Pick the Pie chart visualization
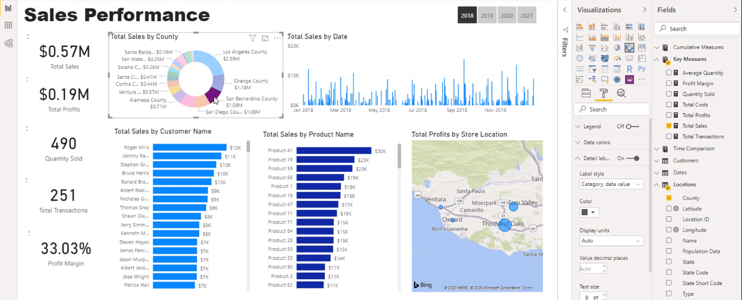The height and width of the screenshot is (300, 742). (617, 48)
